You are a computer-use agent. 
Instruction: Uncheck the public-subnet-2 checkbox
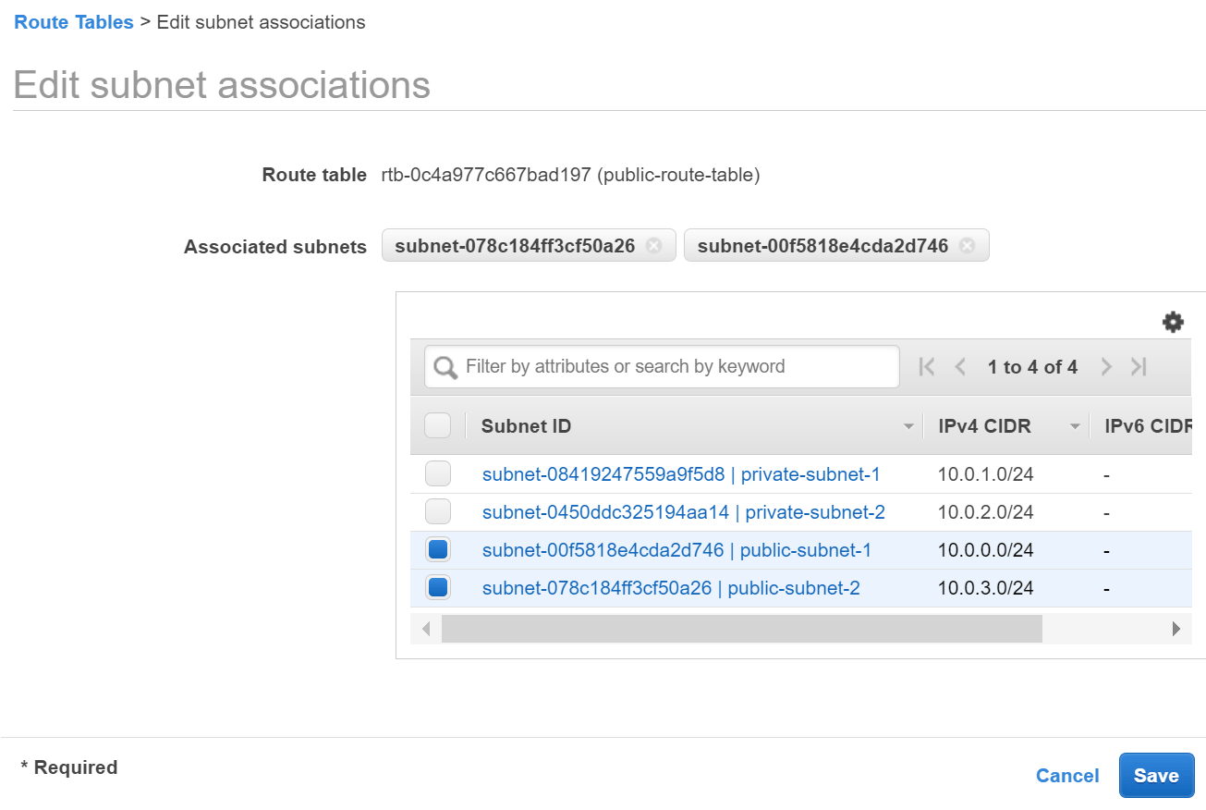coord(438,587)
